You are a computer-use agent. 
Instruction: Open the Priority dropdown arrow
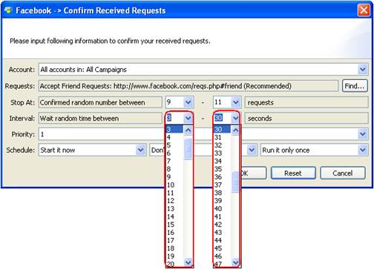tap(363, 134)
